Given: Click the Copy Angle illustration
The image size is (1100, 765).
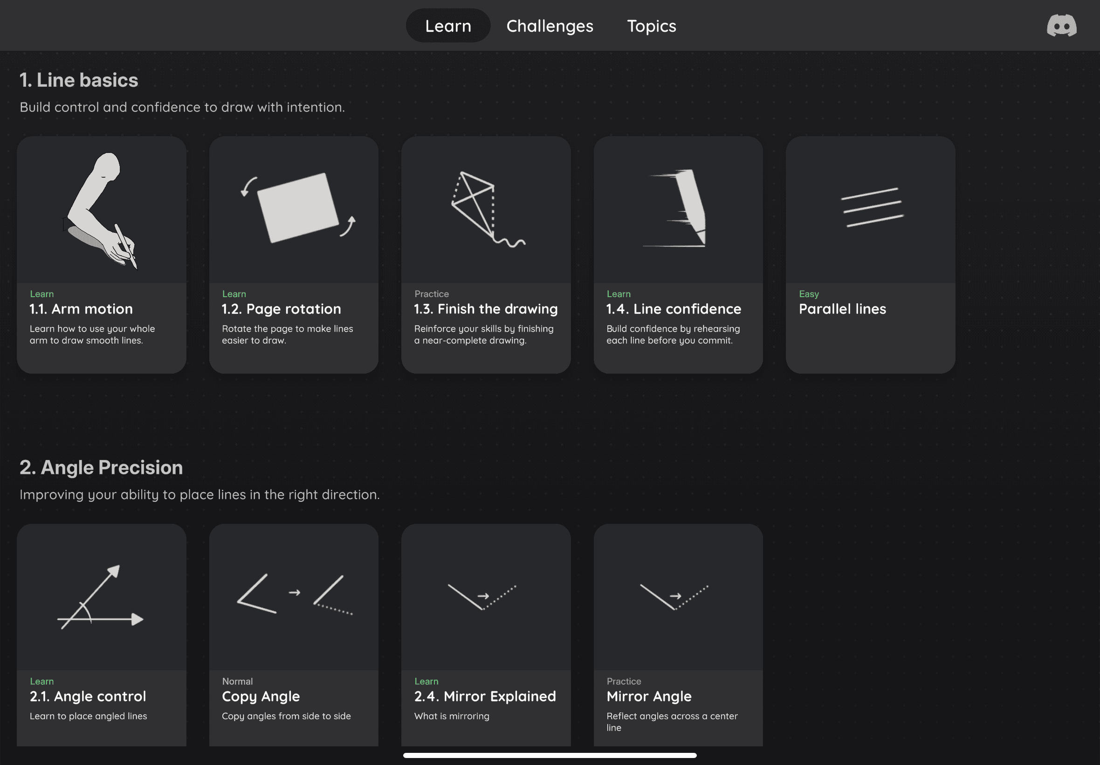Looking at the screenshot, I should click(x=295, y=594).
